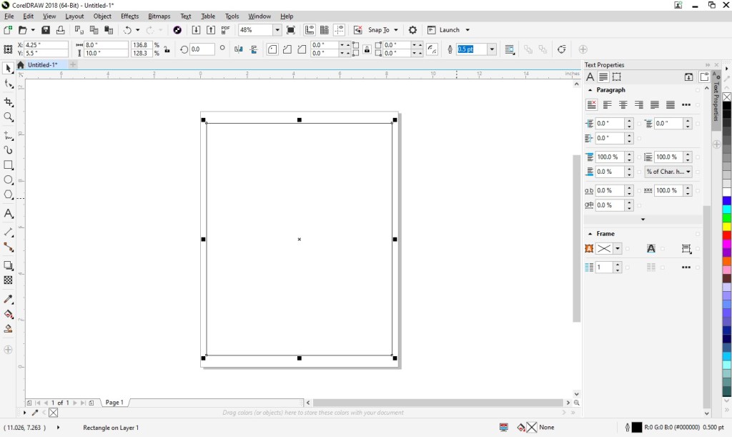Select the Crop tool in toolbox
Screen dimensions: 732x437
(9, 102)
